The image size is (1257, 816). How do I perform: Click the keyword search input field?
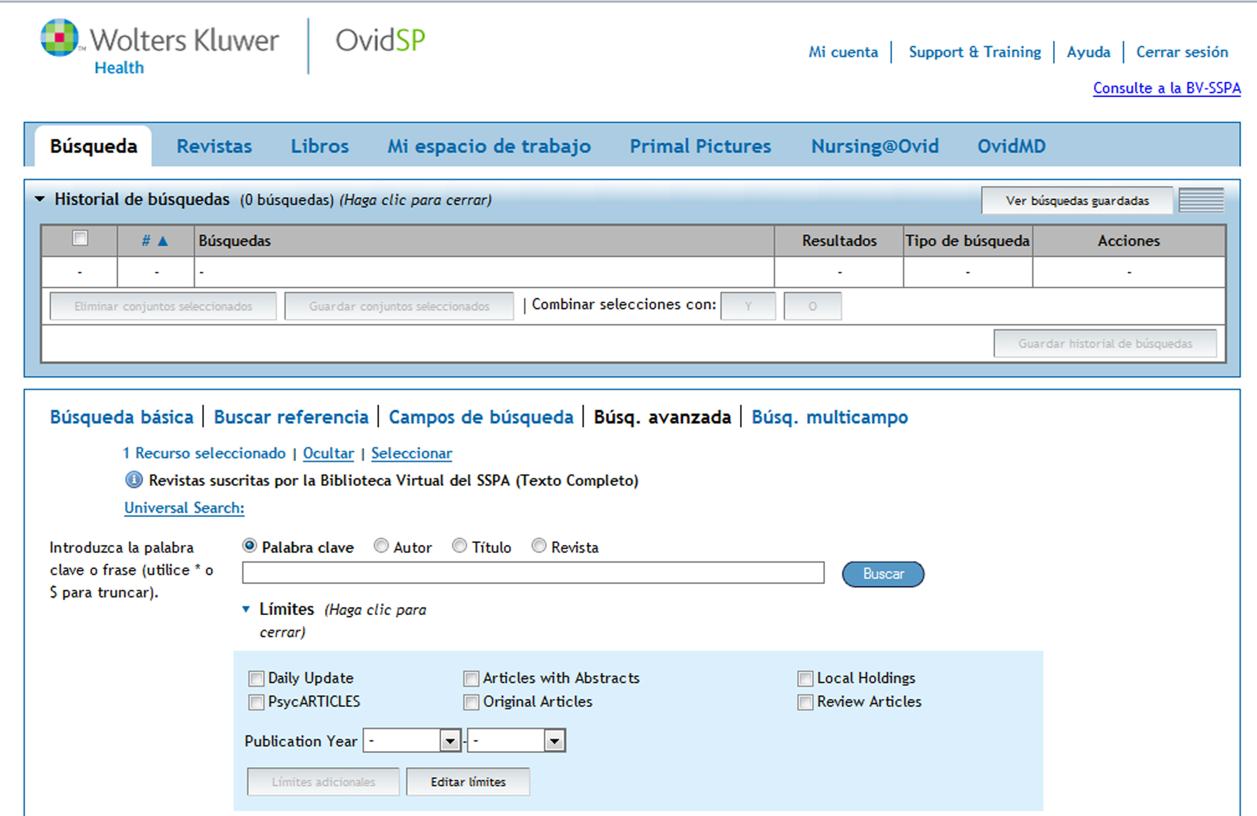[x=534, y=572]
